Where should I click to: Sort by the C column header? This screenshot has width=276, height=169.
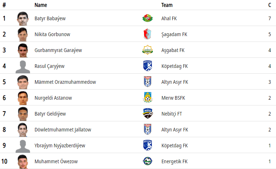tap(269, 5)
